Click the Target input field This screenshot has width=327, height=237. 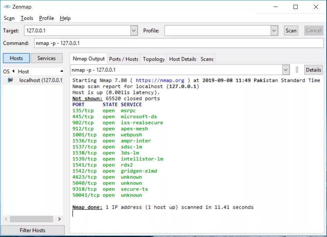point(78,31)
